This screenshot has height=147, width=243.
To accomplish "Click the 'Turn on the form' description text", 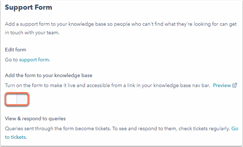I will point(107,85).
